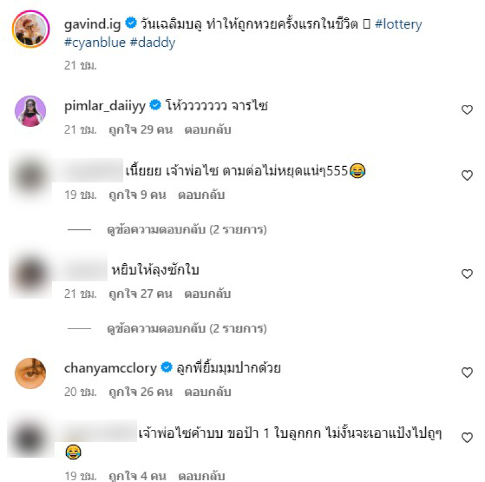Expand 2 replies under หยิบให้ลุงซักใบ
Screen dimensions: 485x482
(187, 328)
